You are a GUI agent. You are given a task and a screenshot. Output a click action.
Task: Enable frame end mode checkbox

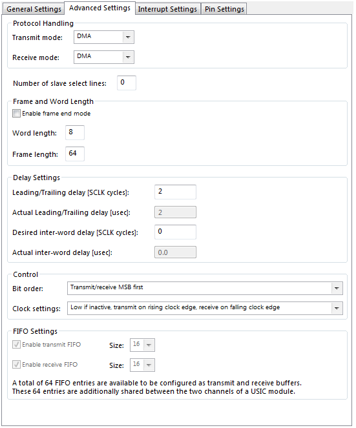pyautogui.click(x=16, y=113)
